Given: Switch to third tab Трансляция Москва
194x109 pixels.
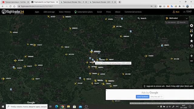Looking at the screenshot, I should pos(73,2).
